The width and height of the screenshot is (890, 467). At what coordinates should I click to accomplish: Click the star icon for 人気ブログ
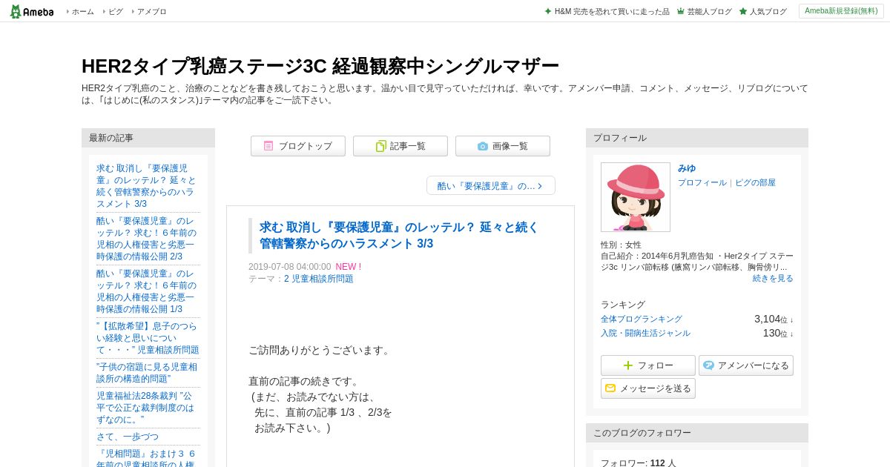[743, 11]
